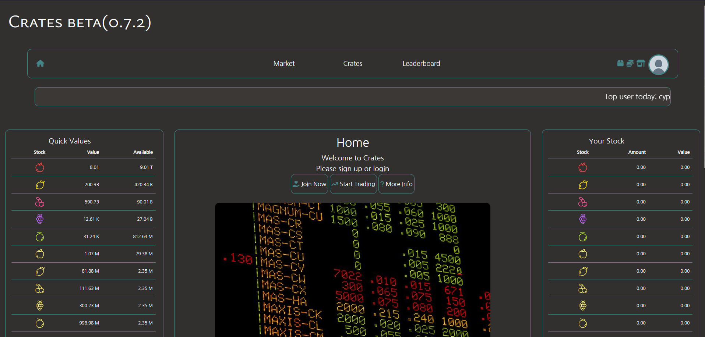
Task: Open the coins stack icon
Action: coord(630,63)
